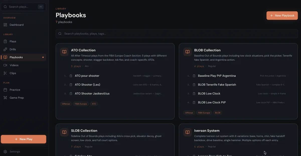
Task: Click clipboard icon beside BLOB Tenerife Fake Spanish
Action: coord(194,85)
